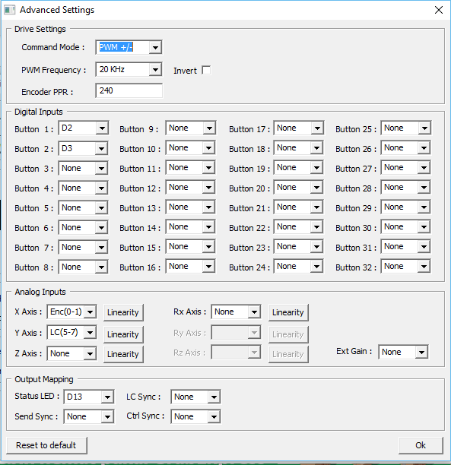Toggle the Invert checkbox
This screenshot has width=451, height=465.
click(206, 71)
